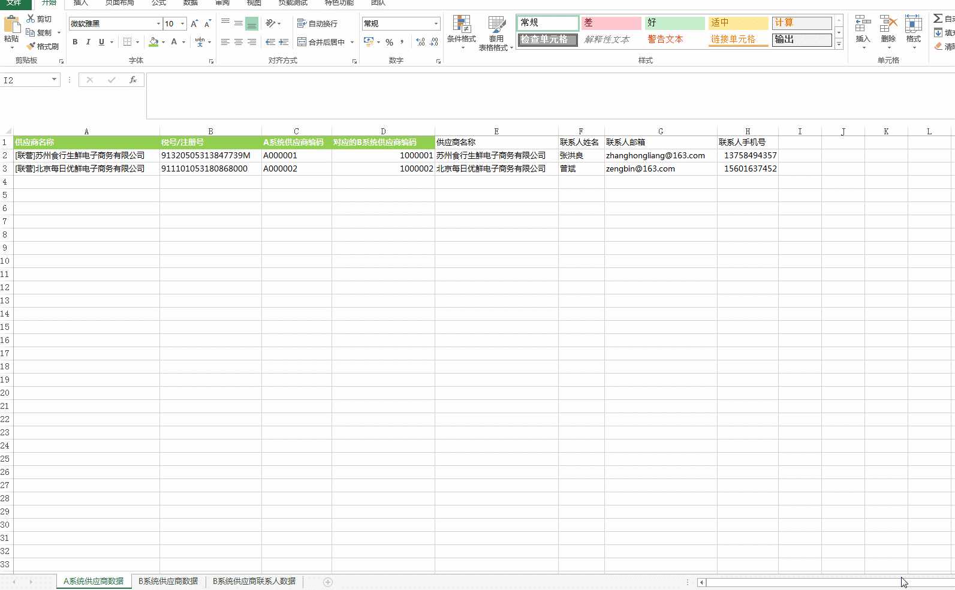Apply the comma style format
Image resolution: width=955 pixels, height=590 pixels.
tap(402, 42)
